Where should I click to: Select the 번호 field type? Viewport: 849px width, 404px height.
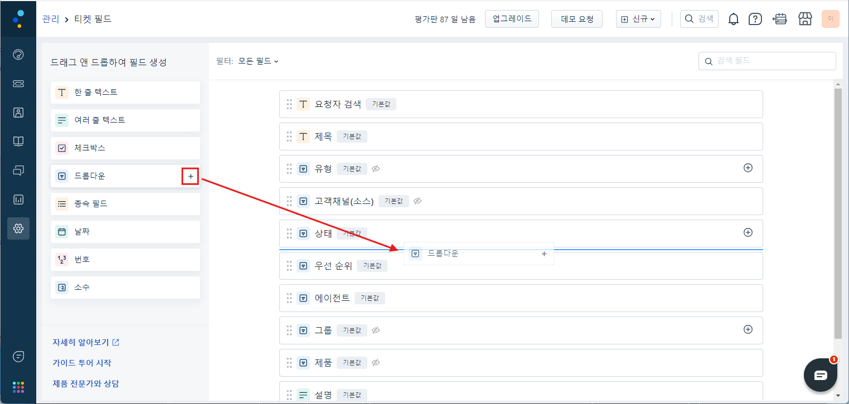[x=125, y=260]
